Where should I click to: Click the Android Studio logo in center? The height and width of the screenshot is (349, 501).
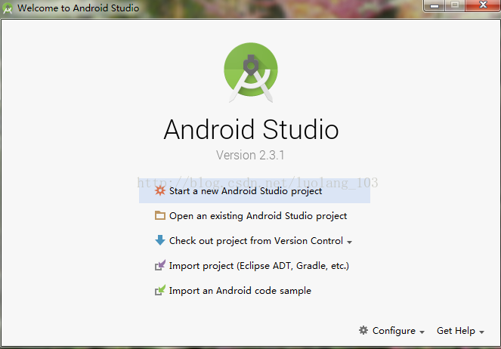click(x=251, y=73)
